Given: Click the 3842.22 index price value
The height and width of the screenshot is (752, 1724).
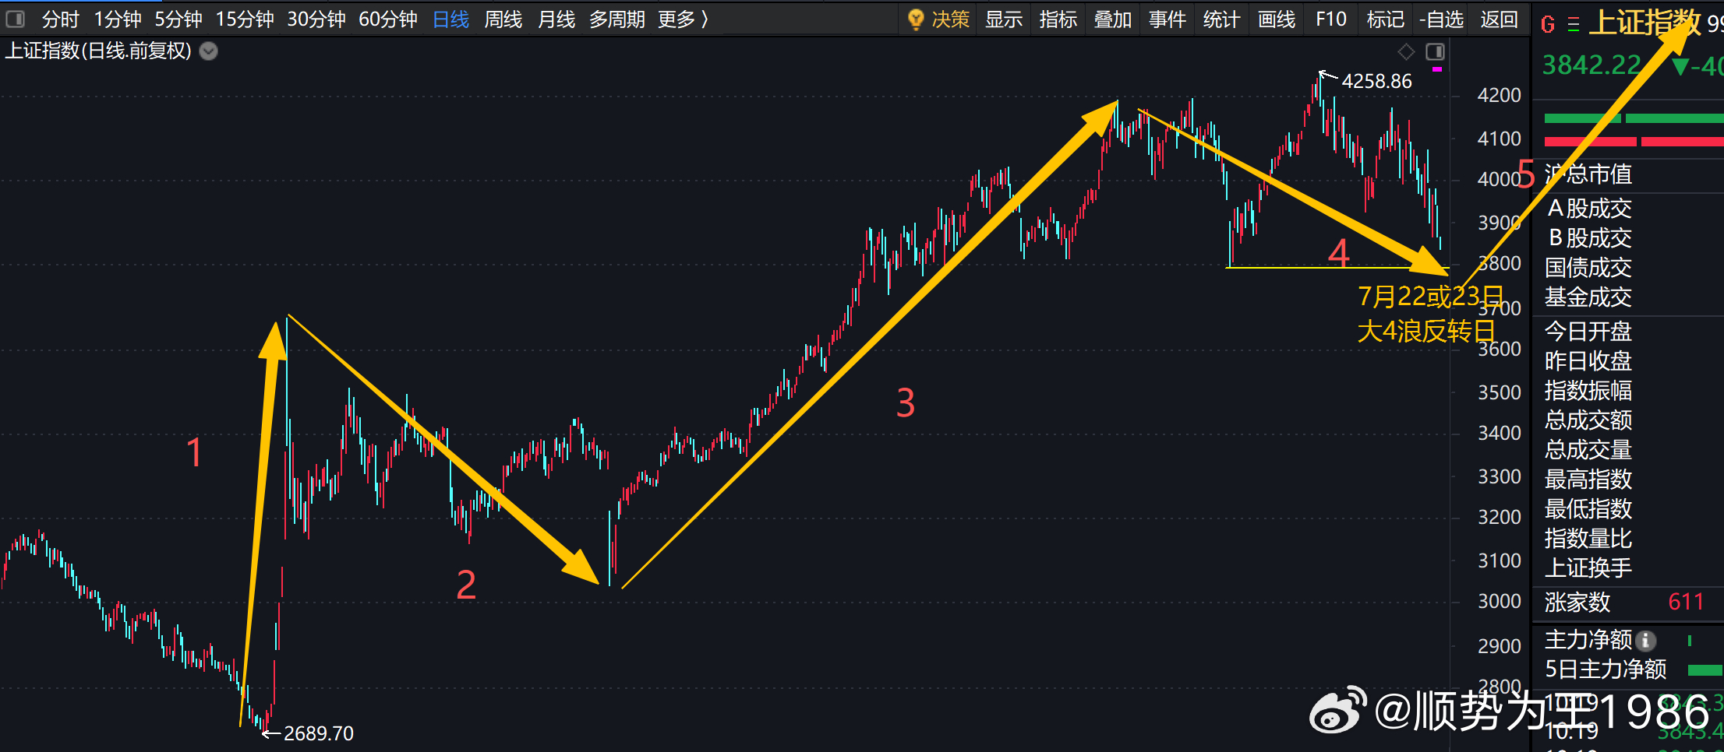Looking at the screenshot, I should click(1592, 65).
